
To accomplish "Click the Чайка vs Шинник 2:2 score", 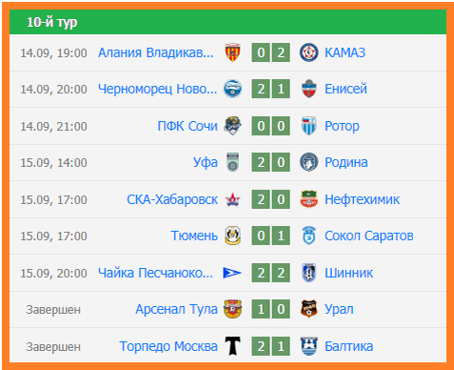I will pyautogui.click(x=271, y=273).
